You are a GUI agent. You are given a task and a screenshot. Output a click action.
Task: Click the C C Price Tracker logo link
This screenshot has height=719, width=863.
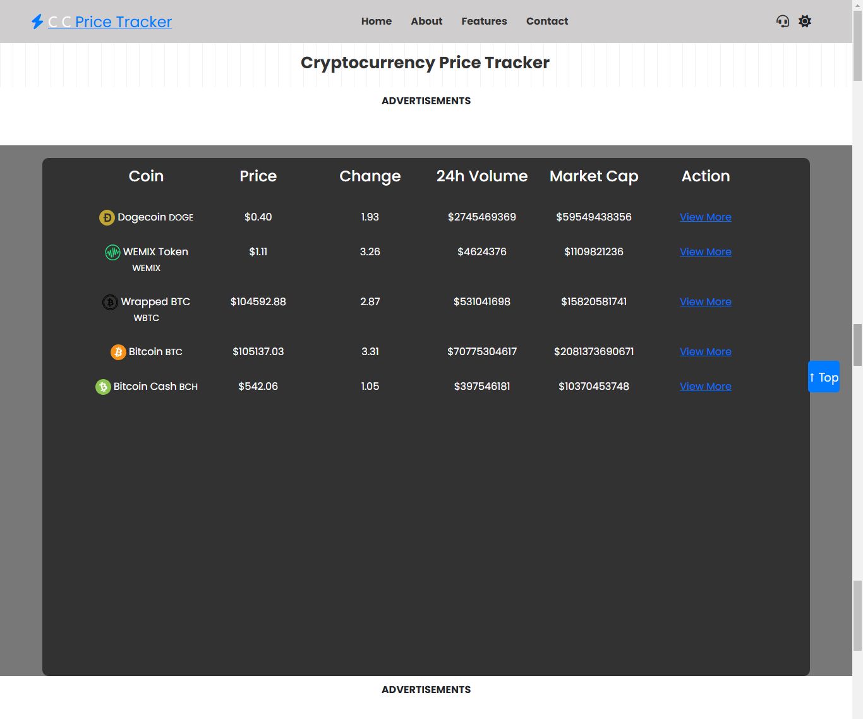pyautogui.click(x=110, y=22)
